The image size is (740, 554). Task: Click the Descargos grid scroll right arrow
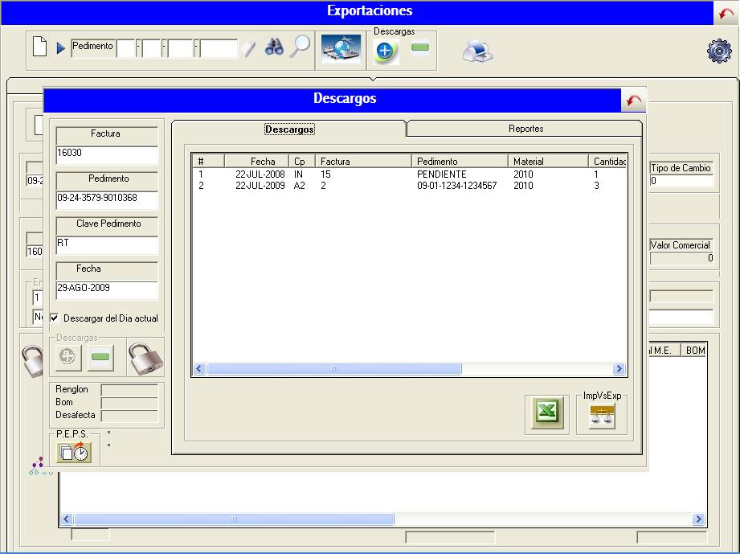click(618, 369)
